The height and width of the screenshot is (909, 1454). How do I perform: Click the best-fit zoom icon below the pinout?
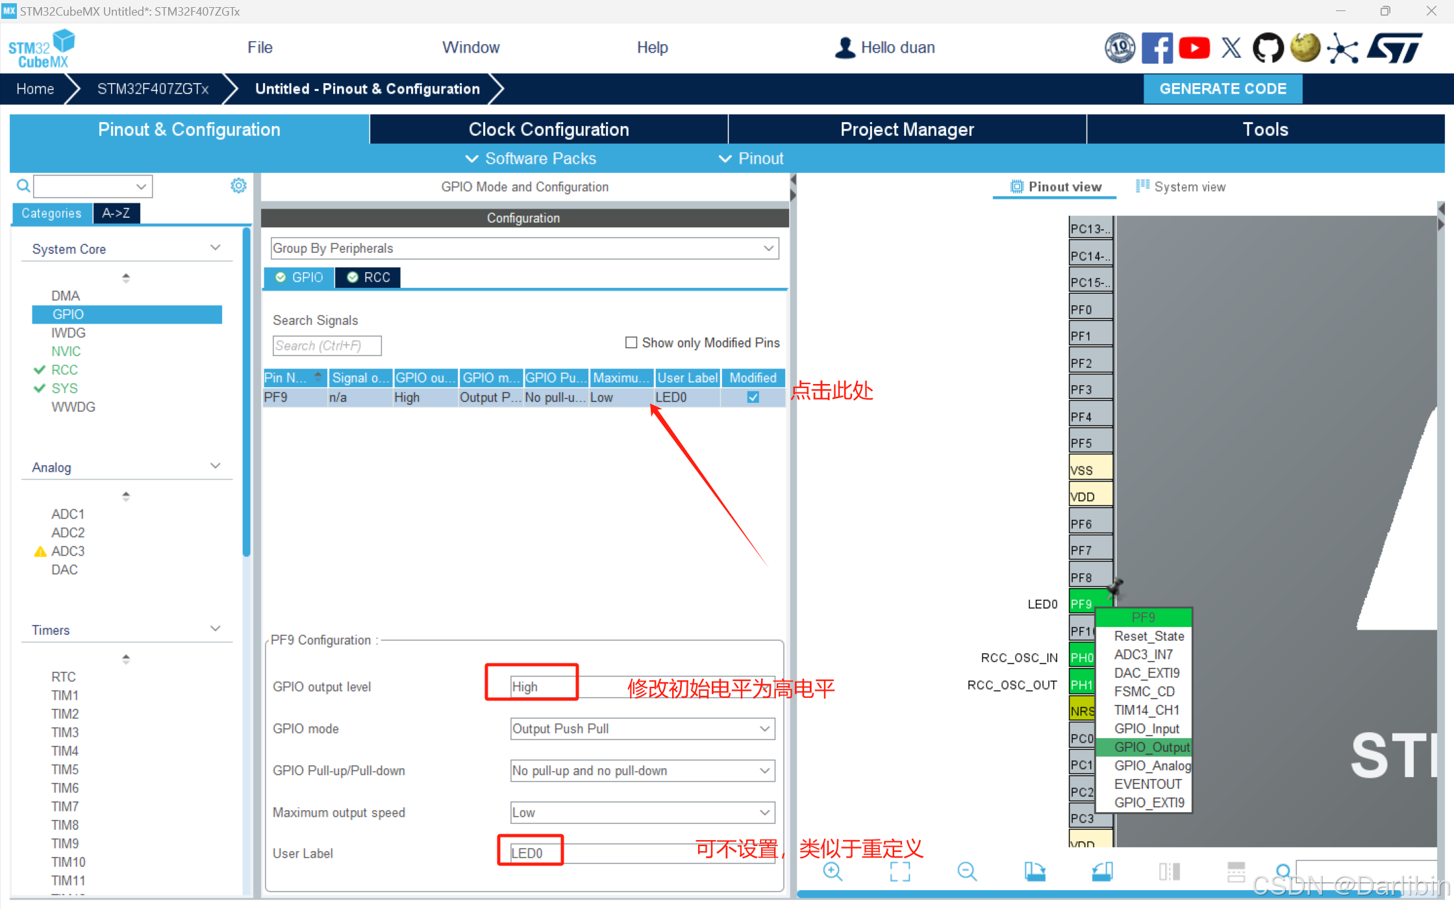tap(900, 872)
